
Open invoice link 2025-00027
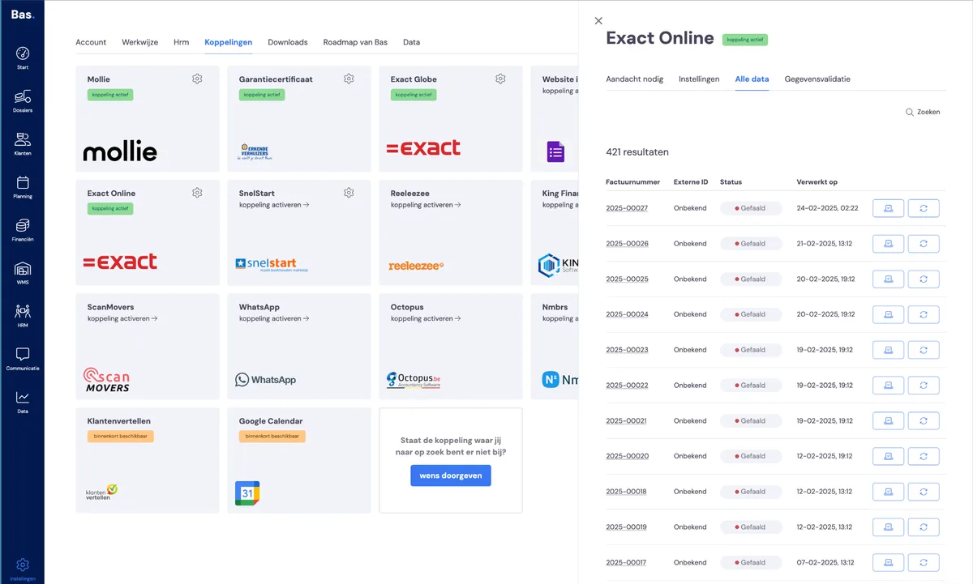point(627,208)
